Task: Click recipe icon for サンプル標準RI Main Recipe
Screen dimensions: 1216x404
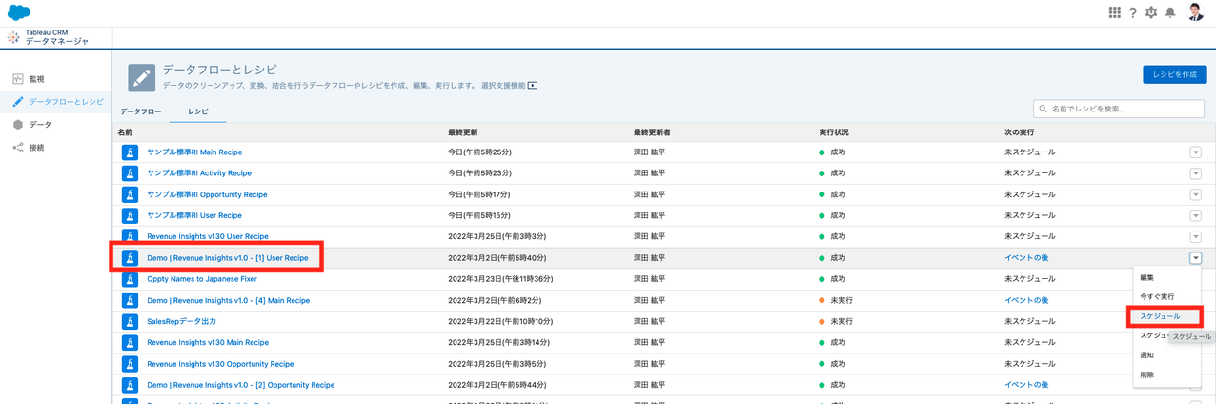Action: [131, 152]
